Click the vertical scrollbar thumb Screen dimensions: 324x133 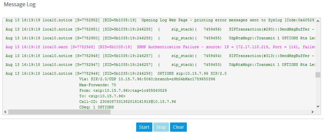[318, 75]
